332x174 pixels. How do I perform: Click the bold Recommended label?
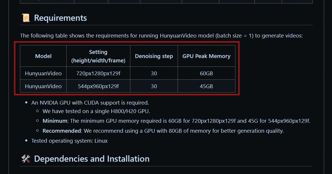coord(62,131)
